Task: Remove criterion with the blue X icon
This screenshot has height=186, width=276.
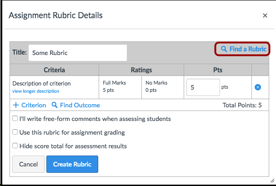Action: tap(258, 87)
